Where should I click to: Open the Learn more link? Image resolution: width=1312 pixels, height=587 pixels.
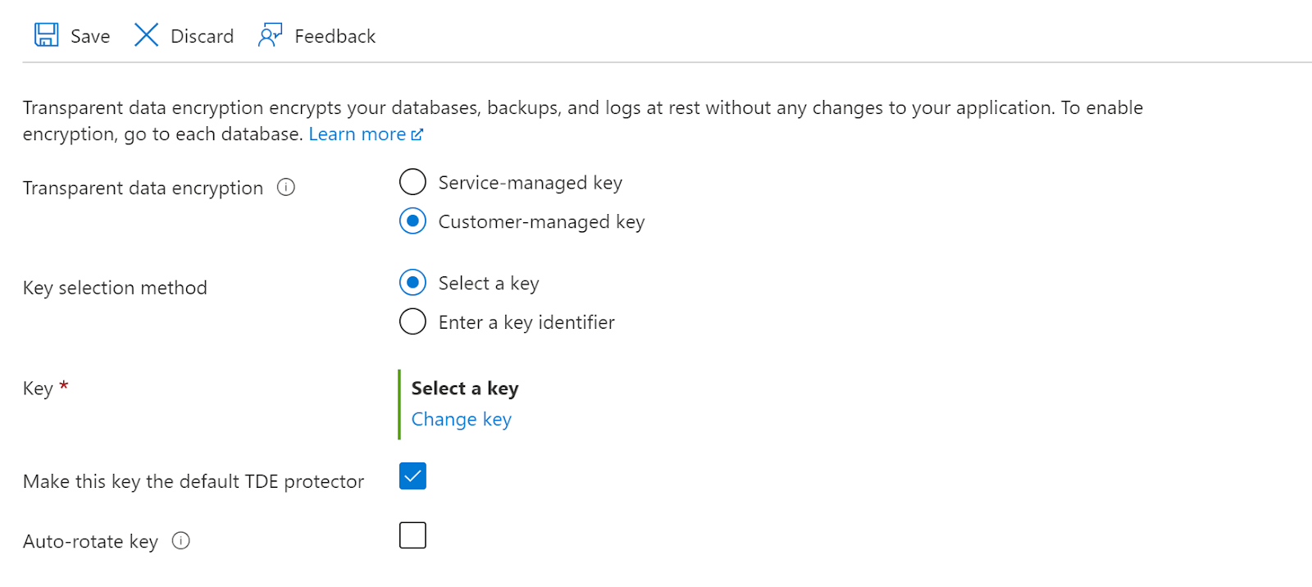[x=357, y=134]
